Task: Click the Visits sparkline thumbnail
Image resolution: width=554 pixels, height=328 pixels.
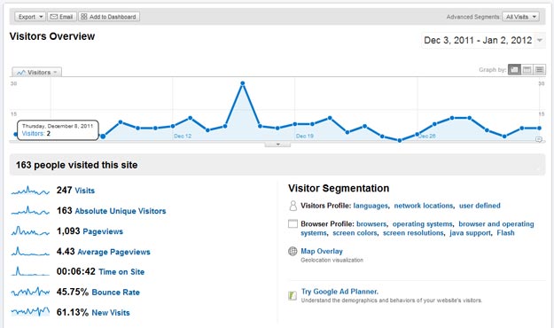Action: click(30, 191)
